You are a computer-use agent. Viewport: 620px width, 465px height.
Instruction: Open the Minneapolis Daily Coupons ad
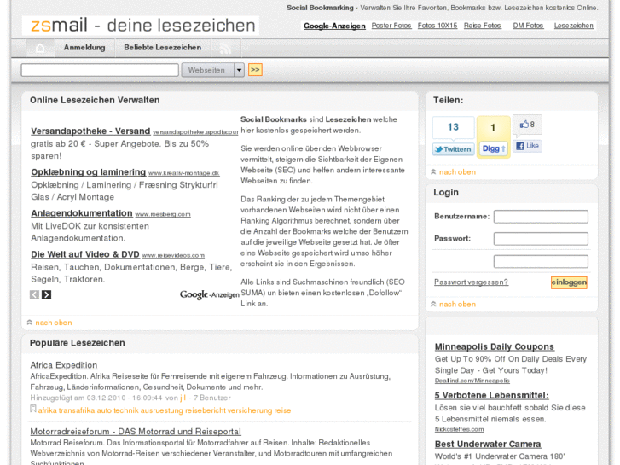coord(494,346)
